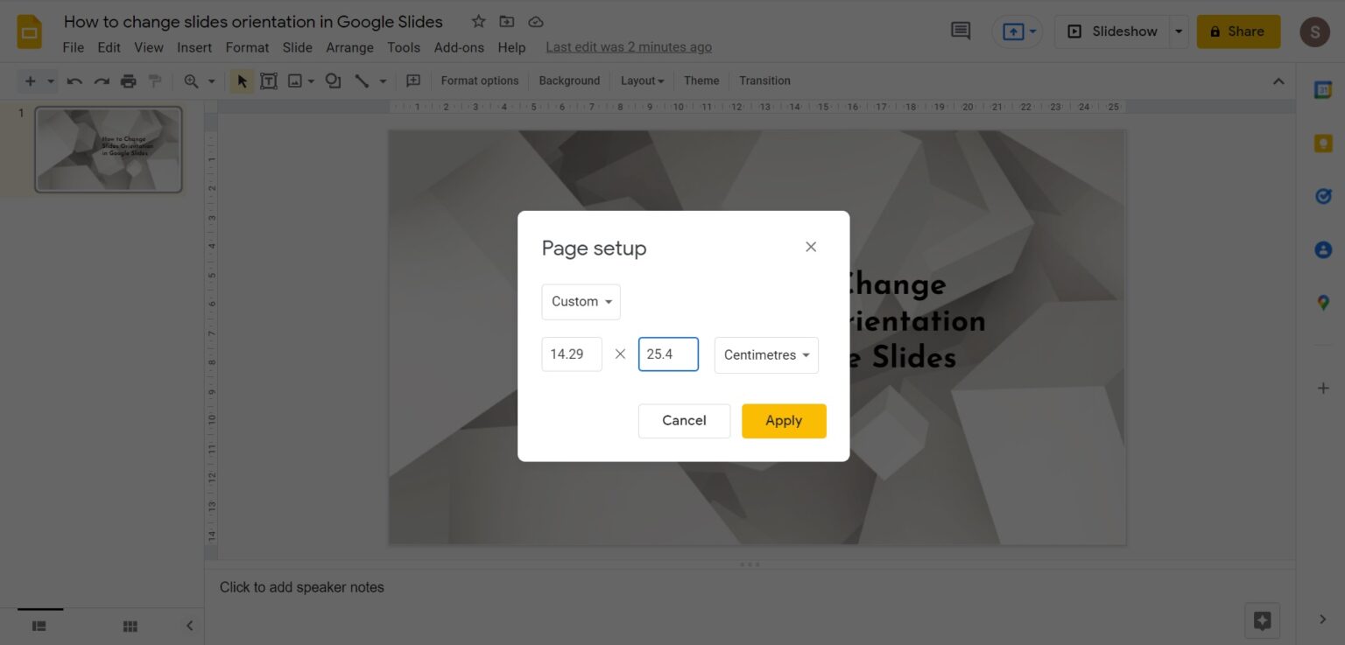Open the new slide layout dropdown arrow
This screenshot has height=645, width=1345.
pyautogui.click(x=50, y=81)
